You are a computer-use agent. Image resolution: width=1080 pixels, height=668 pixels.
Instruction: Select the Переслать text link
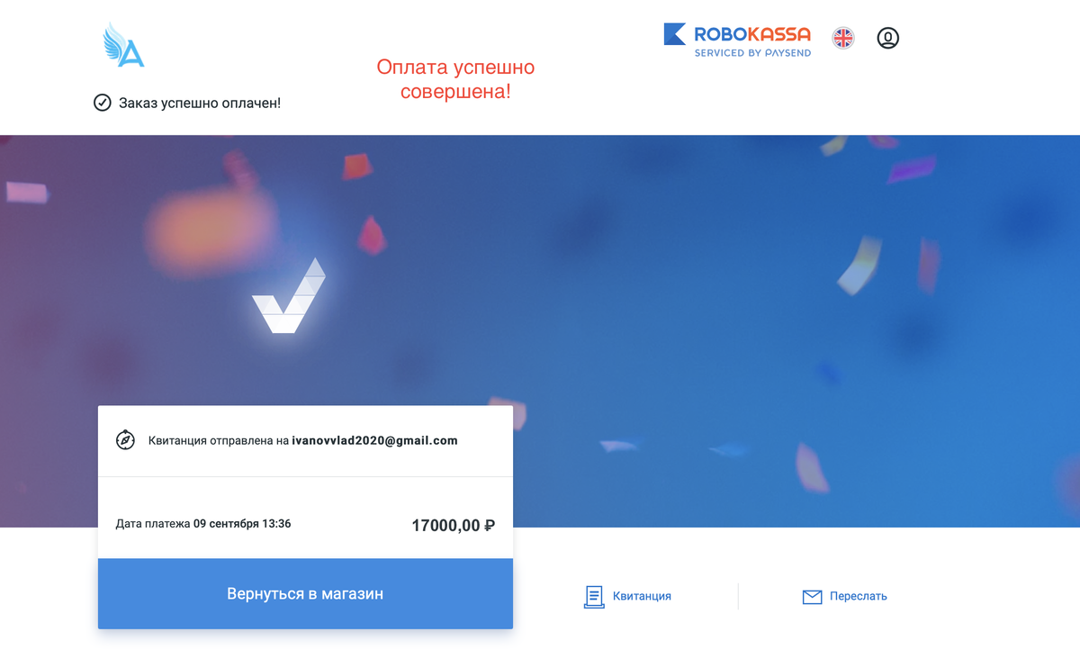859,596
